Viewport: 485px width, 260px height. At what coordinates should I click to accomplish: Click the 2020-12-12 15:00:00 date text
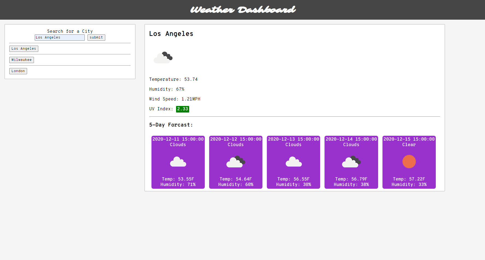(x=236, y=139)
